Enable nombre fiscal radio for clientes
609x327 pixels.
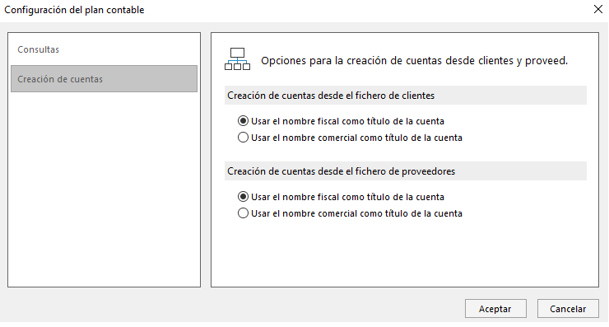coord(243,121)
